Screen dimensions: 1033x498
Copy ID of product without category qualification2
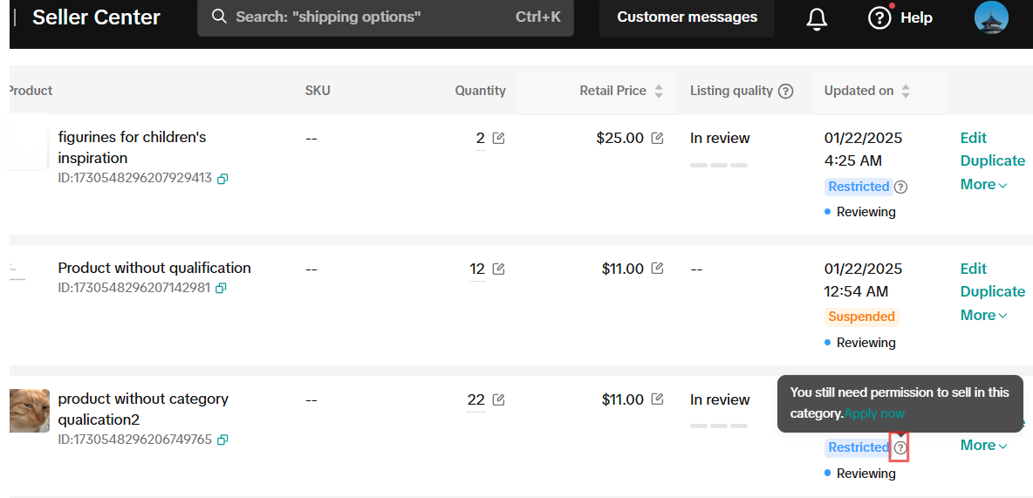pos(222,440)
